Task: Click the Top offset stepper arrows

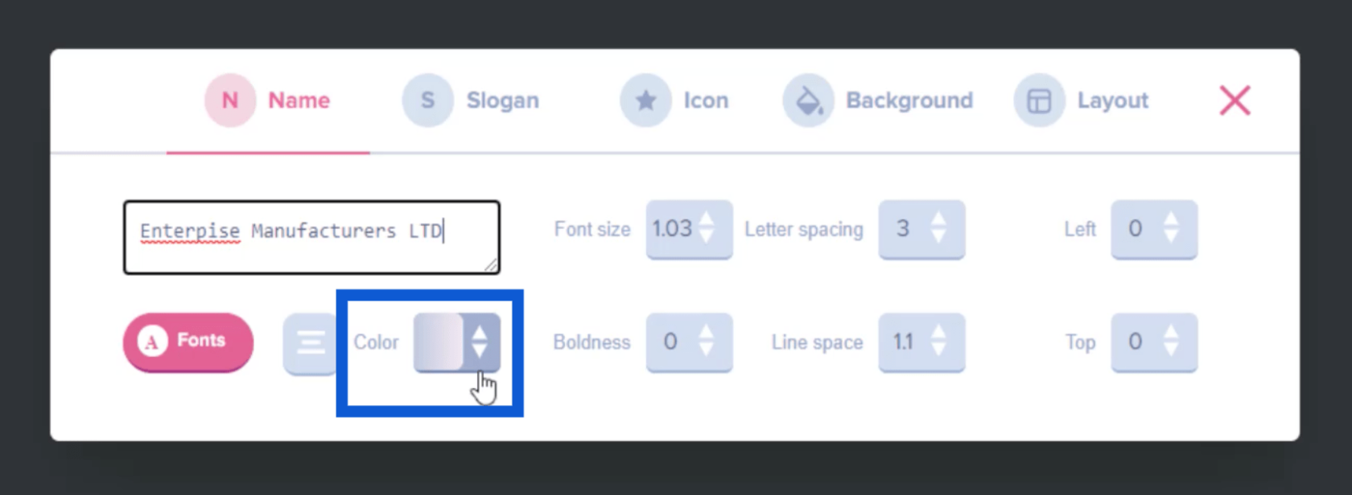Action: click(x=1171, y=342)
